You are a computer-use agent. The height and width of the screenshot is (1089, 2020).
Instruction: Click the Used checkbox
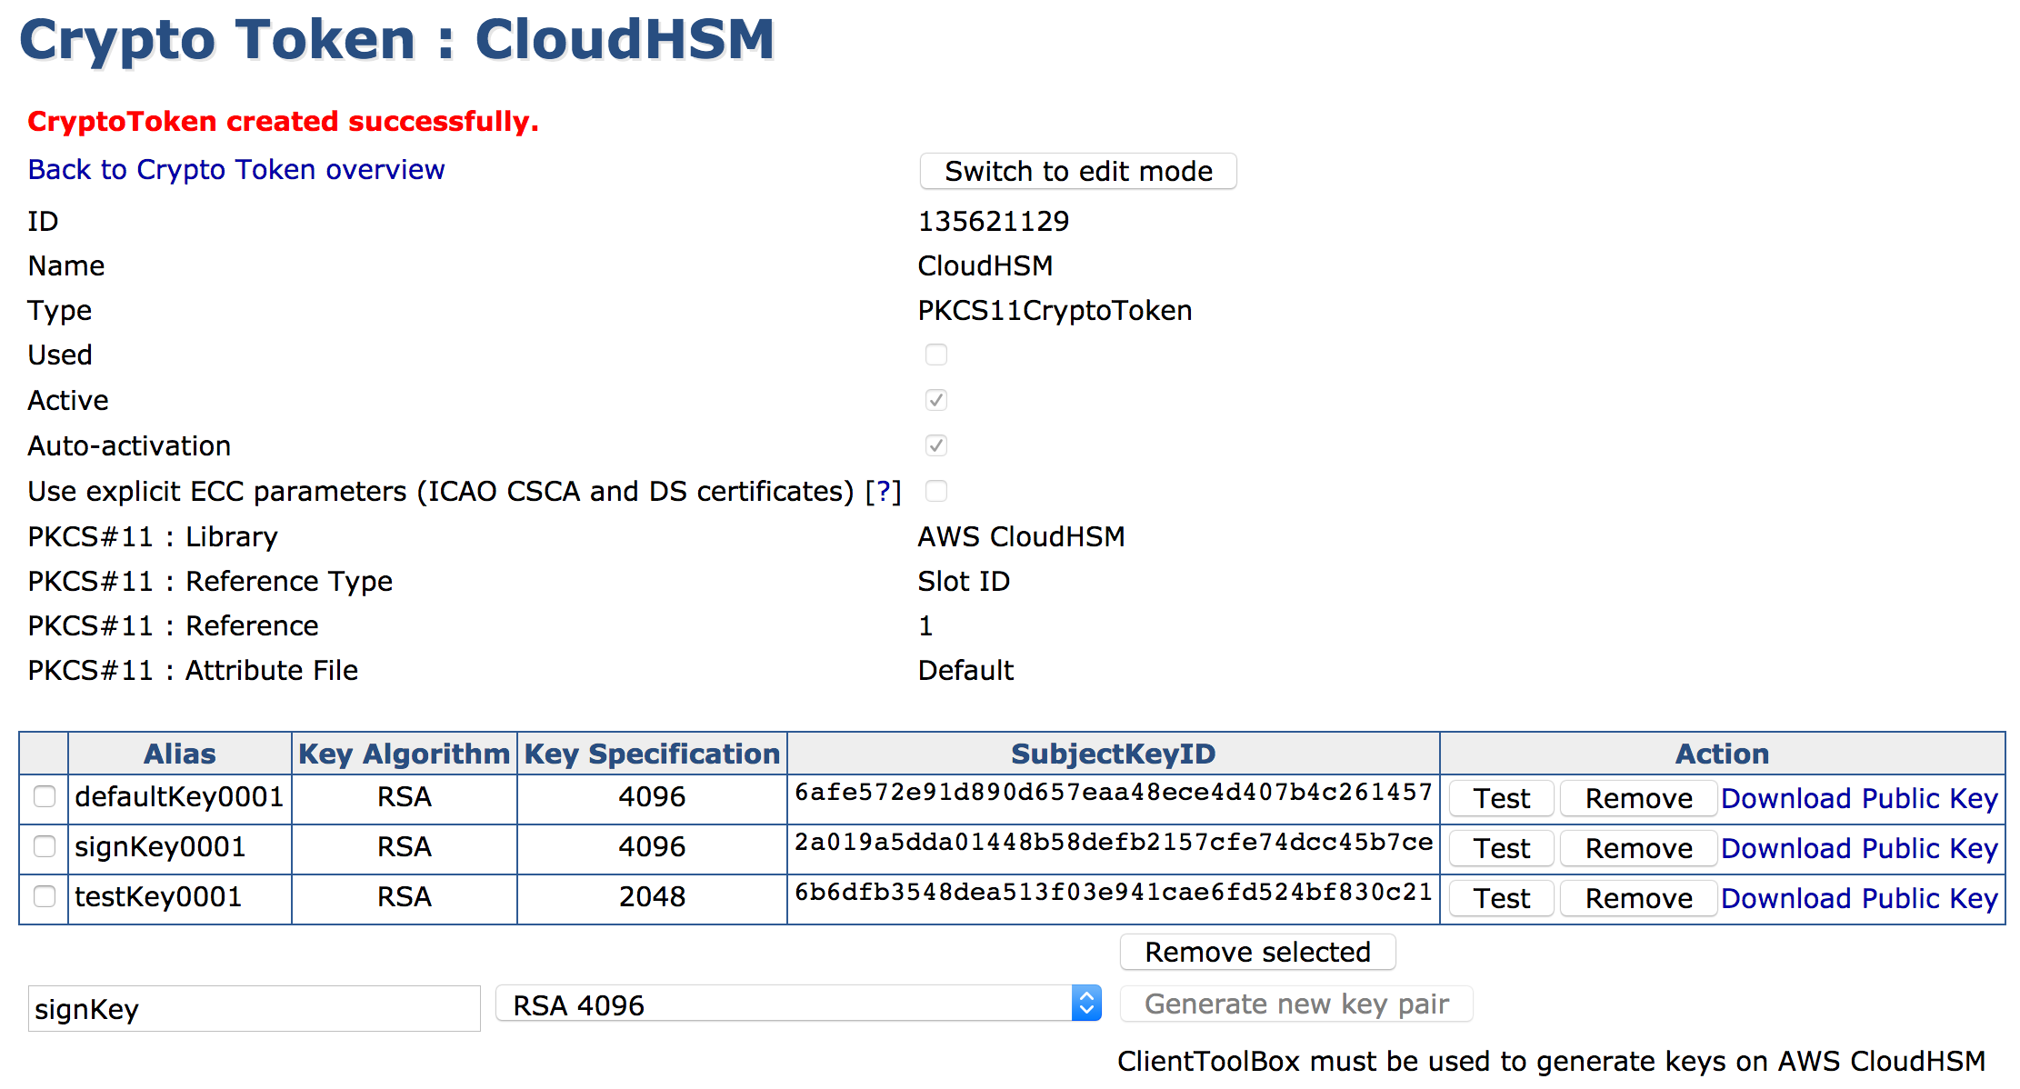coord(935,355)
